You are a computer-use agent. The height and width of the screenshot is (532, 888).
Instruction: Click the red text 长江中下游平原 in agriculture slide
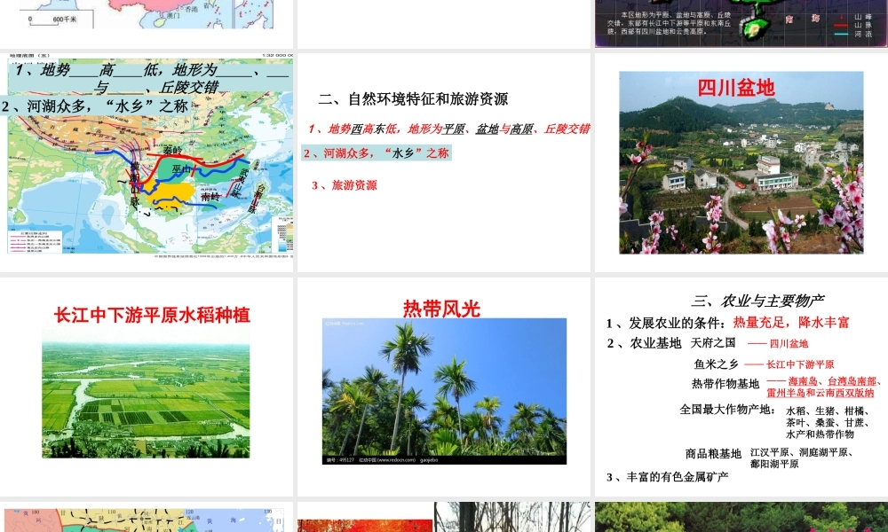[x=800, y=364]
